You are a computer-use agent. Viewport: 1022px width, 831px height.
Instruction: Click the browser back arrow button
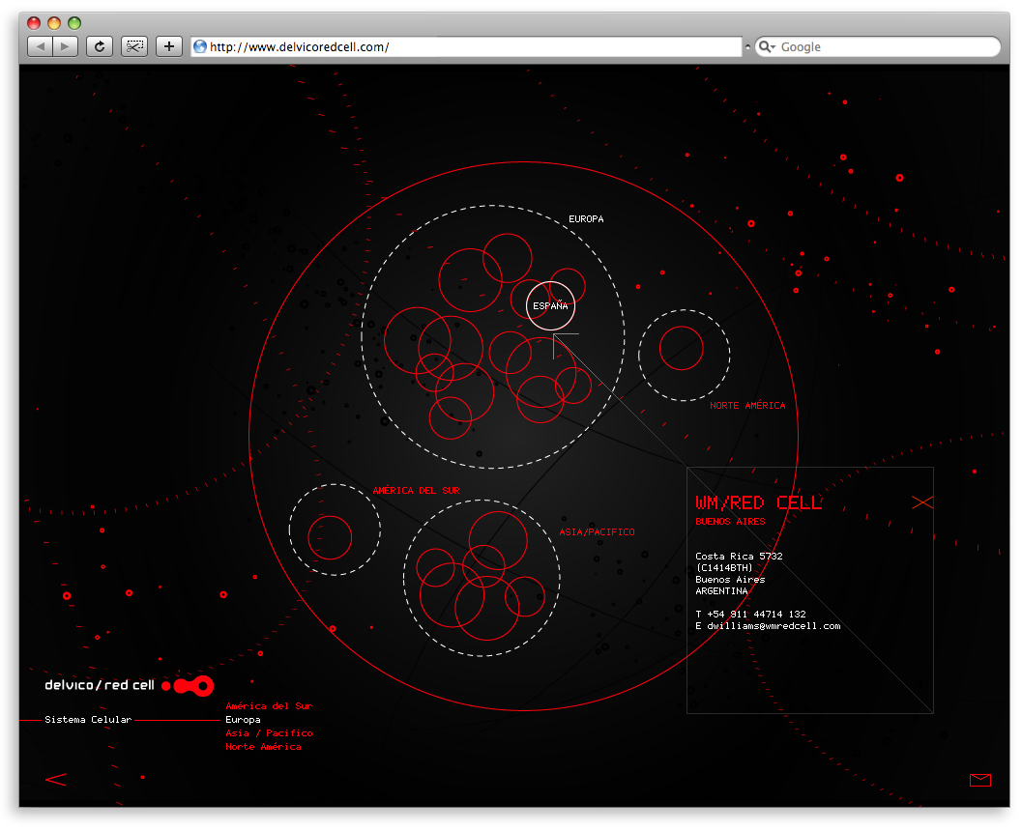[x=41, y=46]
